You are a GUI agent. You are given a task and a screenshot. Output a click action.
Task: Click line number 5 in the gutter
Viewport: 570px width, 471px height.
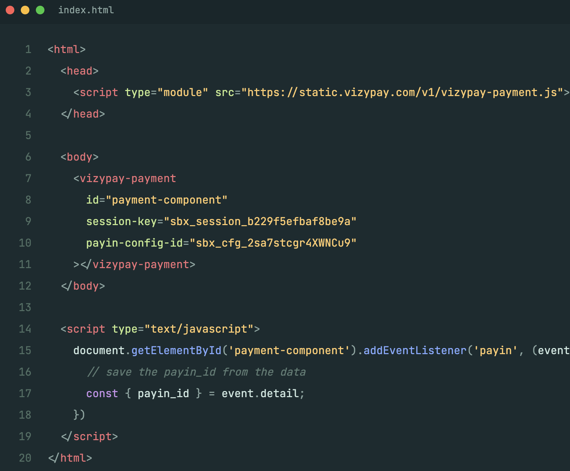point(28,135)
